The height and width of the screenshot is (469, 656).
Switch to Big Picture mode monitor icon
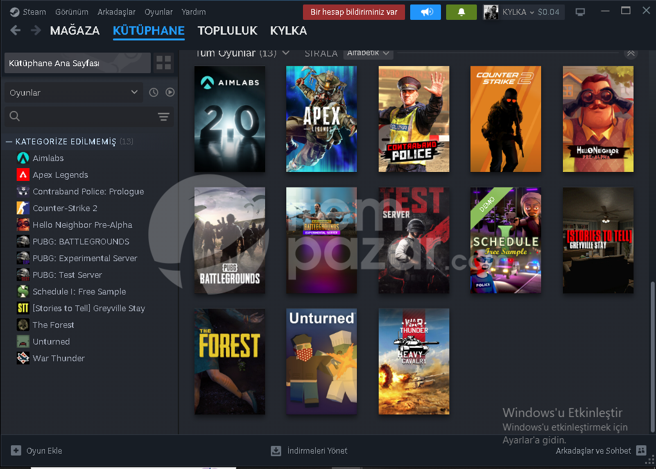pyautogui.click(x=580, y=12)
